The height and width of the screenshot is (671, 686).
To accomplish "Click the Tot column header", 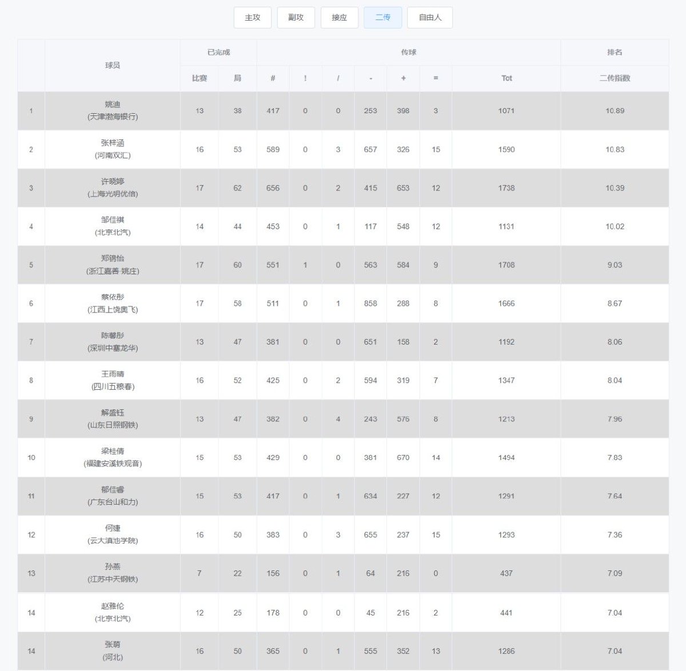I will [506, 78].
